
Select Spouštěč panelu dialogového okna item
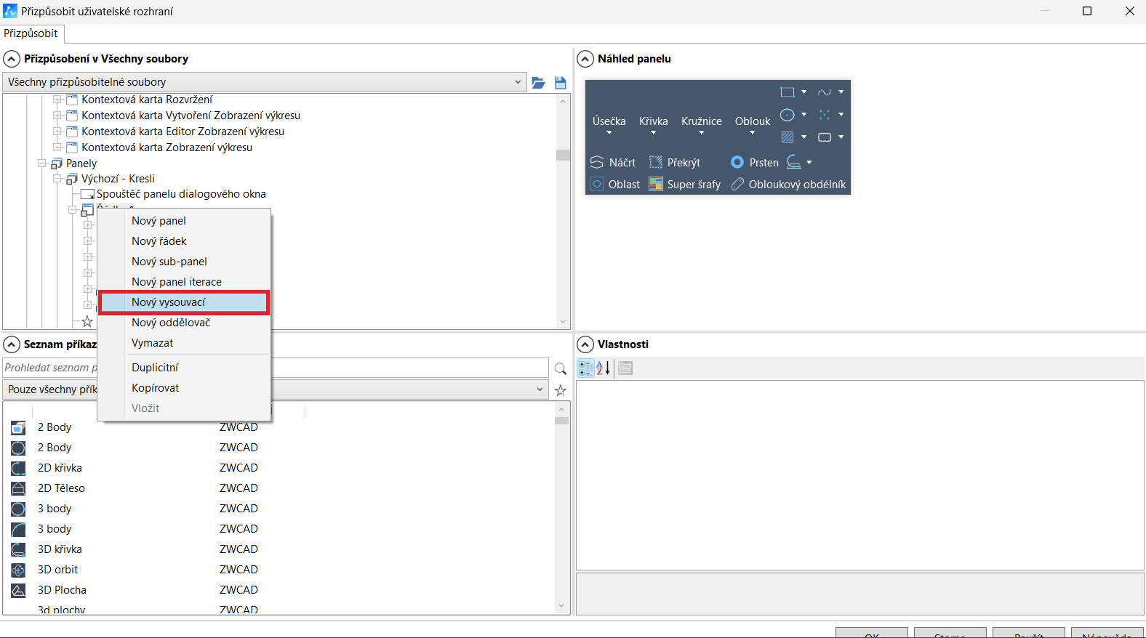click(181, 194)
